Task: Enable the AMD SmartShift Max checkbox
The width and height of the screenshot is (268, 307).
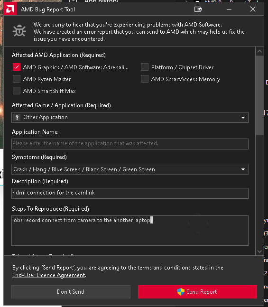Action: coord(17,91)
